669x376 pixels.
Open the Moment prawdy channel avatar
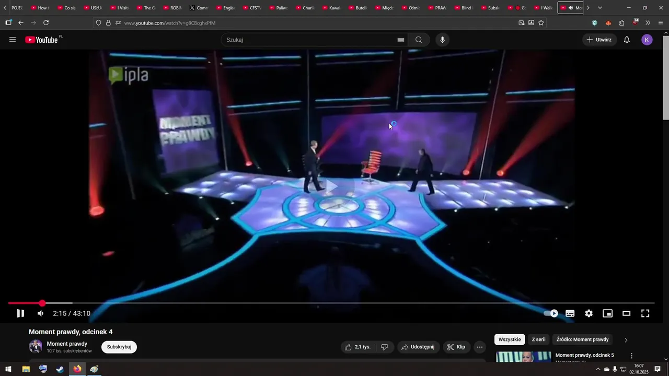point(36,346)
